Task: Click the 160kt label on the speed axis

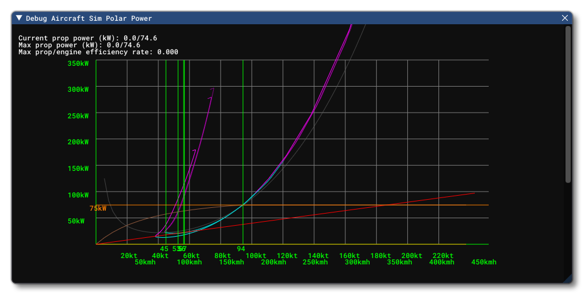Action: coord(349,256)
